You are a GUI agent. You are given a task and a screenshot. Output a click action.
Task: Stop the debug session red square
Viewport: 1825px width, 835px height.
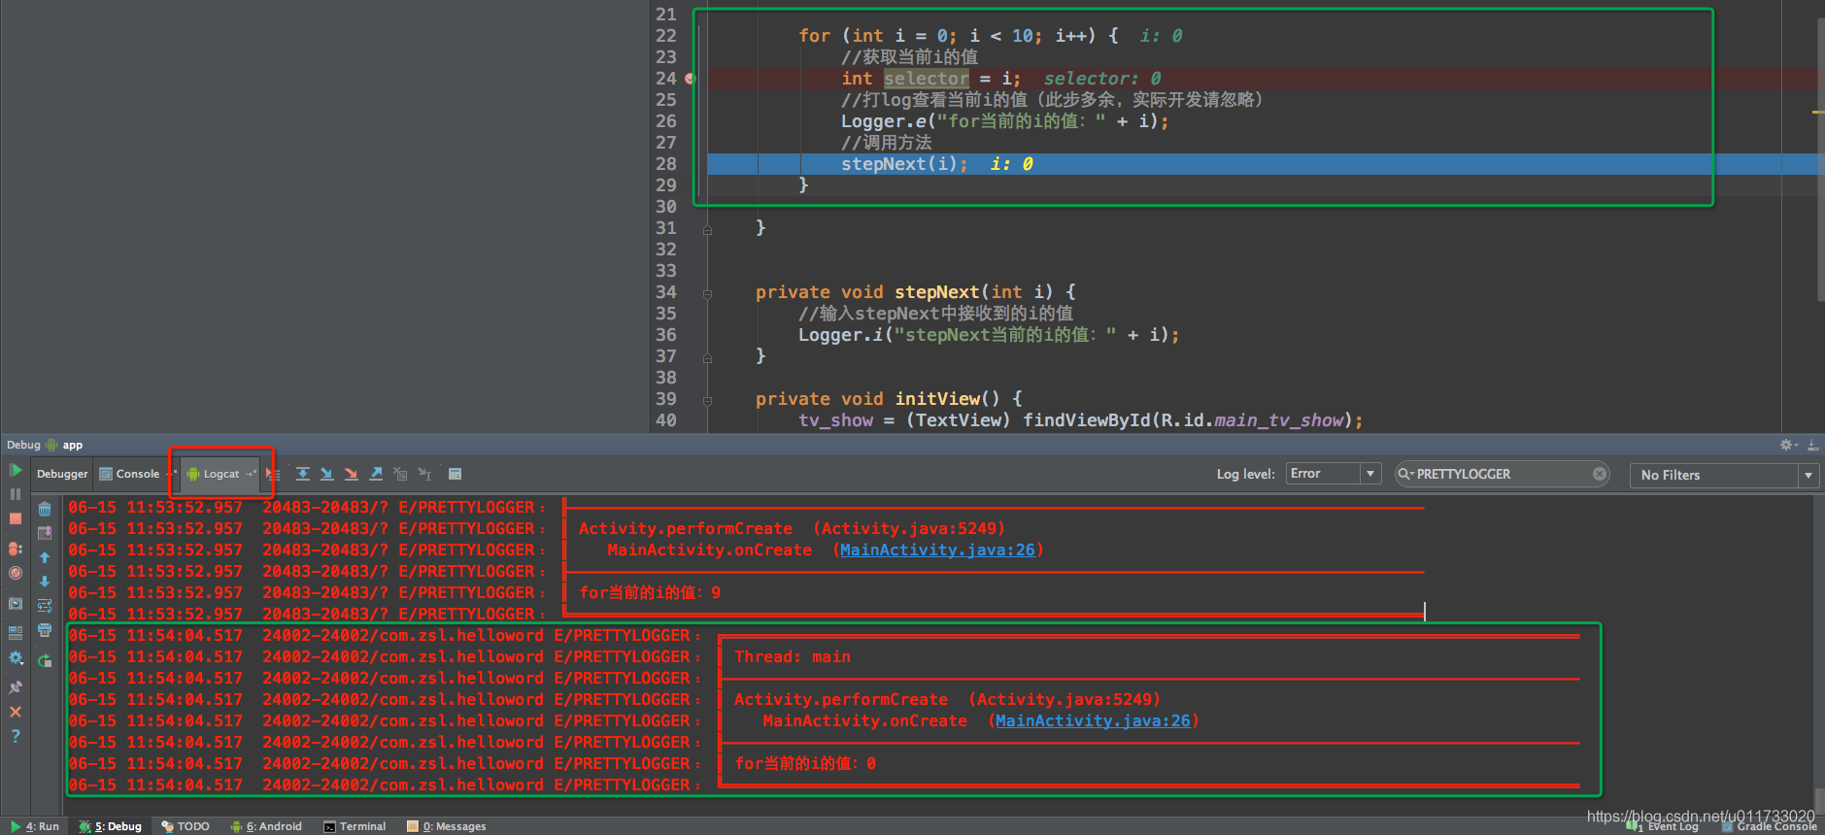[x=16, y=518]
